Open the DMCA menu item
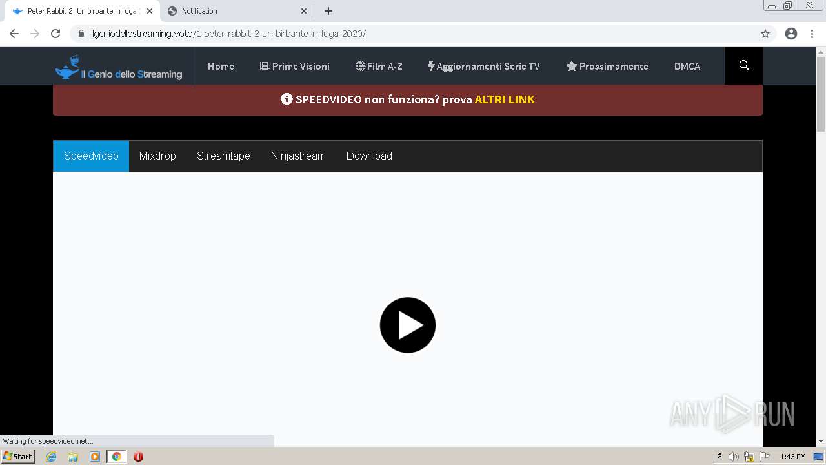This screenshot has height=465, width=826. tap(687, 66)
